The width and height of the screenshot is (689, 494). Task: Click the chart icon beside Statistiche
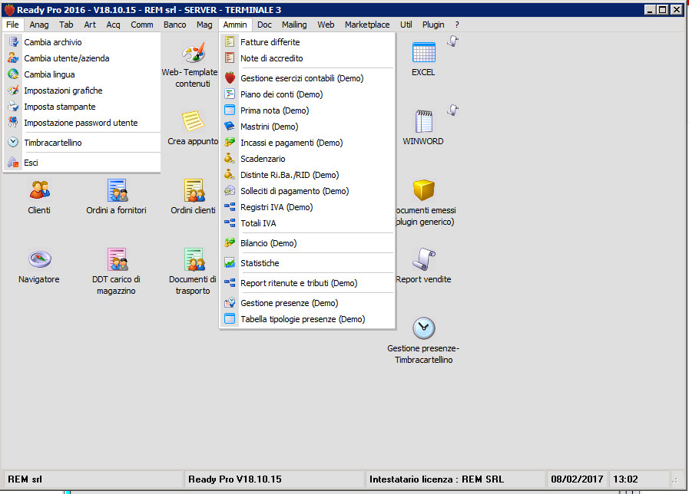click(230, 263)
